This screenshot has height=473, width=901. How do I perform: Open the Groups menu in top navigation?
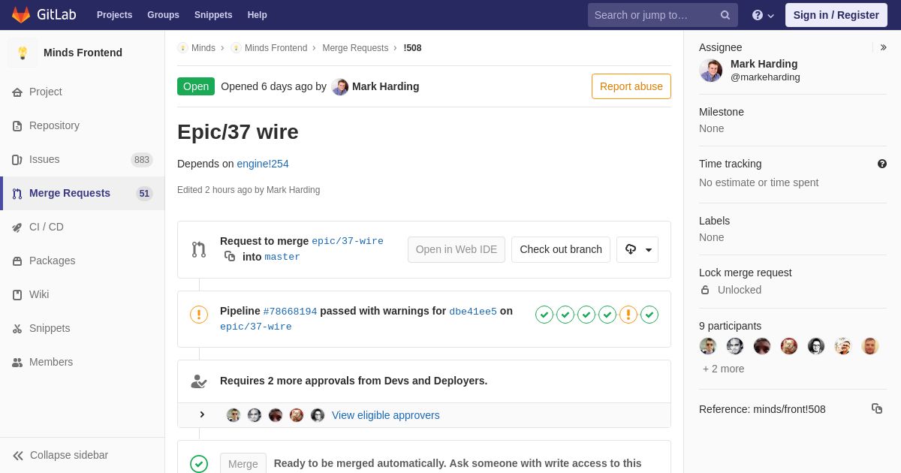pyautogui.click(x=163, y=15)
